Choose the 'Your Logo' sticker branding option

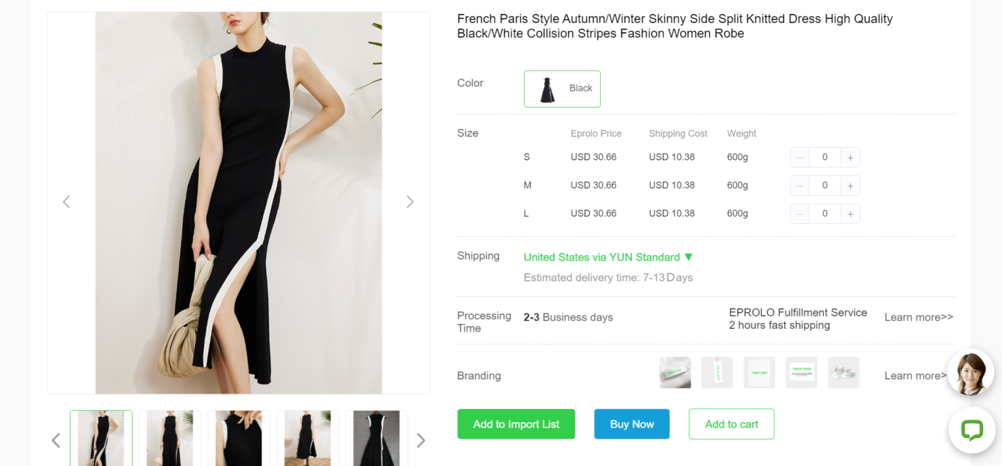759,372
